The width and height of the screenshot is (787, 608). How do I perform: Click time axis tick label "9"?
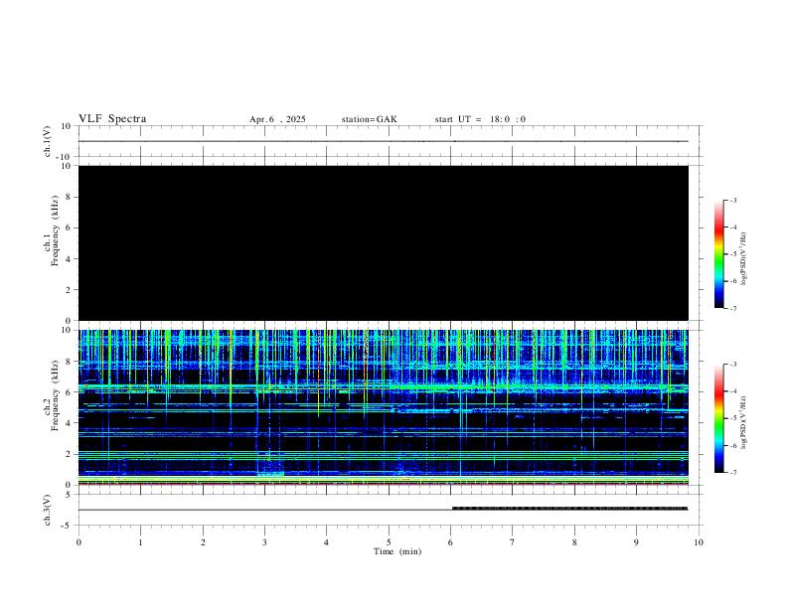pyautogui.click(x=636, y=542)
